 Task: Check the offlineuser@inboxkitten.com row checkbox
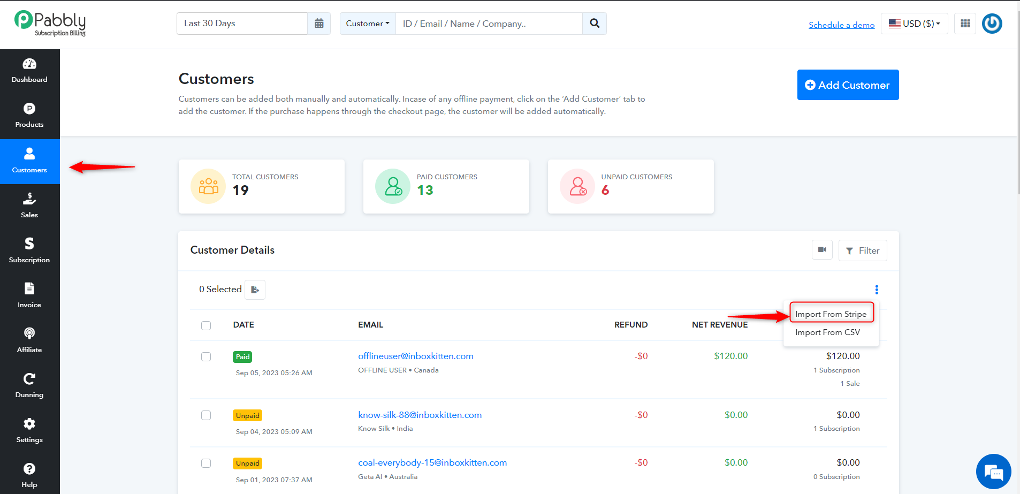coord(206,356)
